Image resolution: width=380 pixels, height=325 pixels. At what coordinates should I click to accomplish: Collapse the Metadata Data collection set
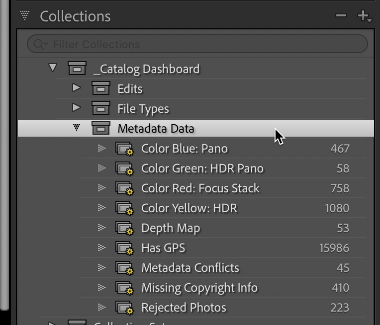click(x=76, y=128)
